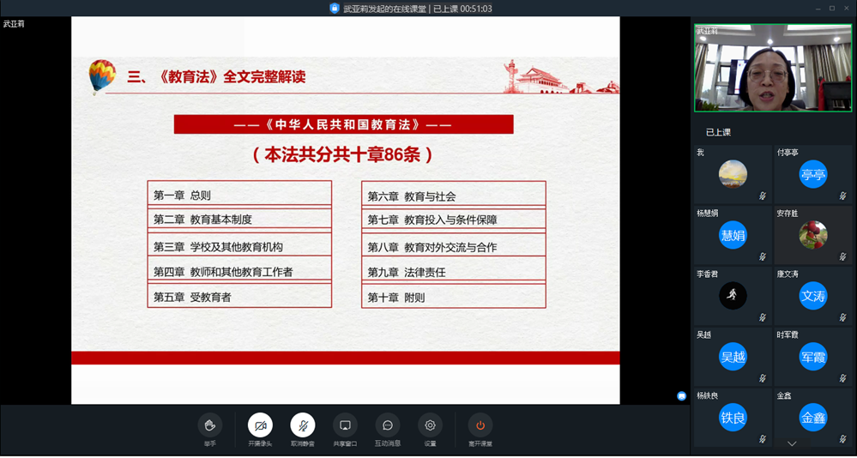The height and width of the screenshot is (458, 857).
Task: Turn on the camera (开摄像头)
Action: pos(260,425)
